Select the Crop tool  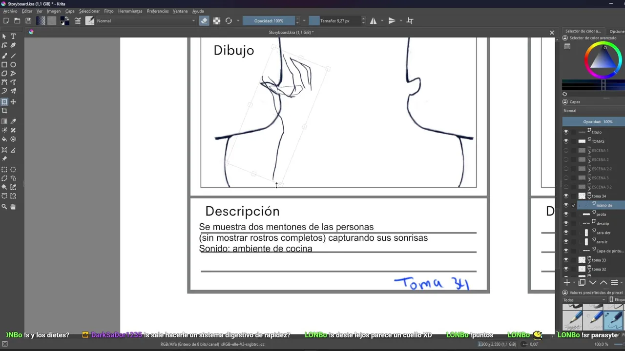tap(4, 111)
